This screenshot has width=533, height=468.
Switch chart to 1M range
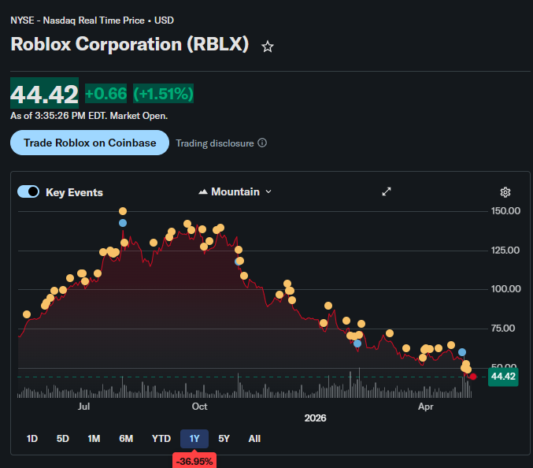point(94,439)
